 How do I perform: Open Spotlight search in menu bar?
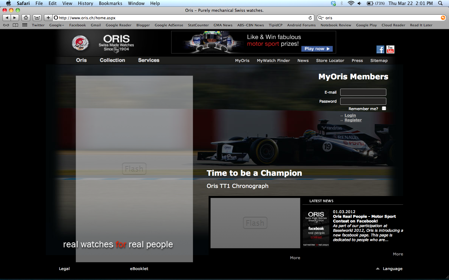[x=440, y=3]
